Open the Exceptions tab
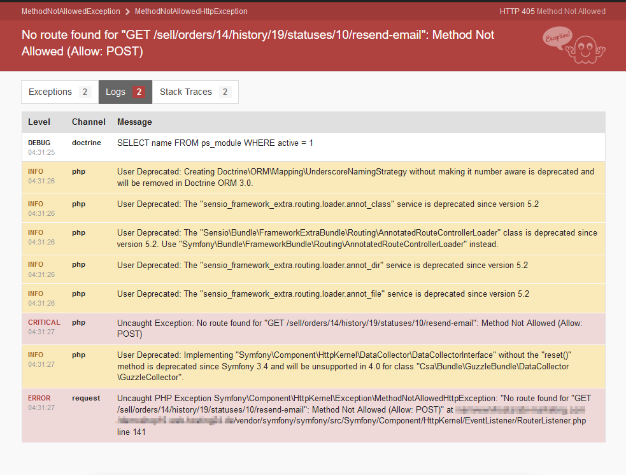The image size is (626, 475). click(x=60, y=92)
